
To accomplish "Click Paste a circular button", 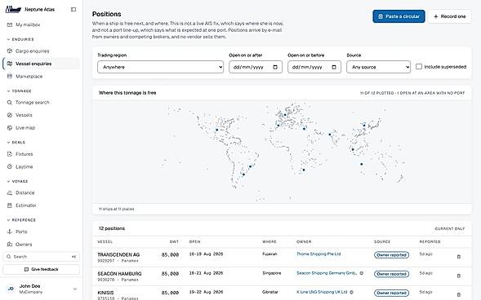I will [399, 16].
